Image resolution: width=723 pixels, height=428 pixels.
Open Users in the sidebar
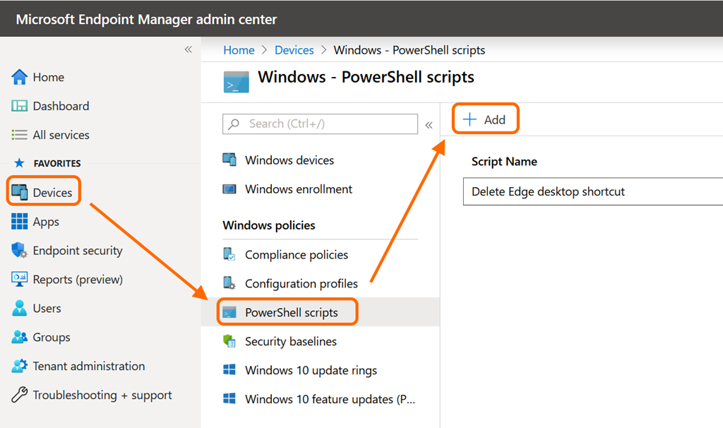pos(47,309)
